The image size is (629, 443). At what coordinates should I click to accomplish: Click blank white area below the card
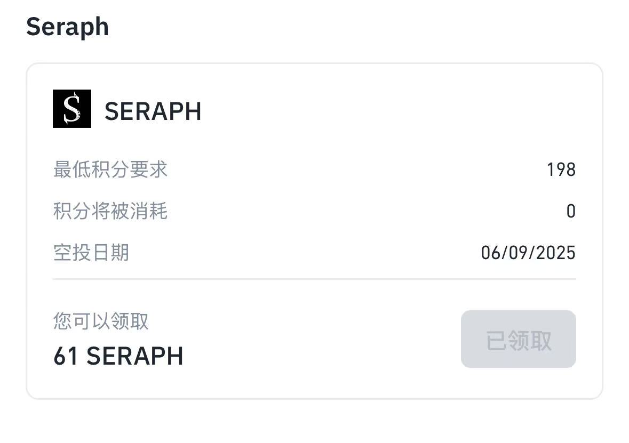coord(315,422)
